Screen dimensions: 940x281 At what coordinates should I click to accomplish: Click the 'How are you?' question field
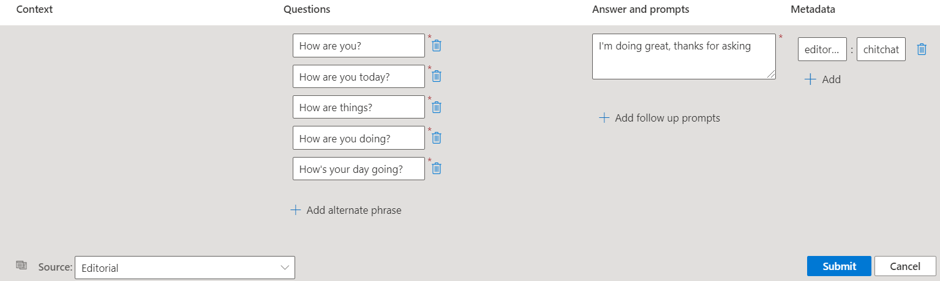coord(358,46)
